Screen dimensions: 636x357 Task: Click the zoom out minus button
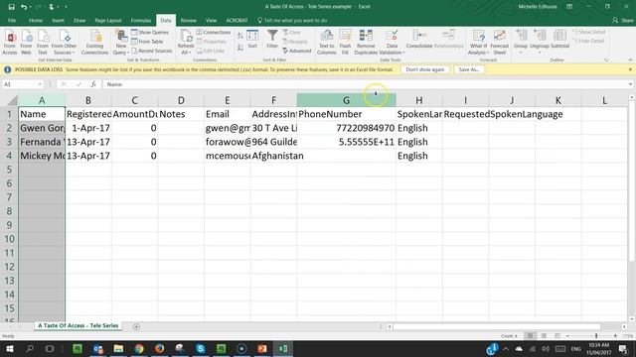click(x=567, y=336)
